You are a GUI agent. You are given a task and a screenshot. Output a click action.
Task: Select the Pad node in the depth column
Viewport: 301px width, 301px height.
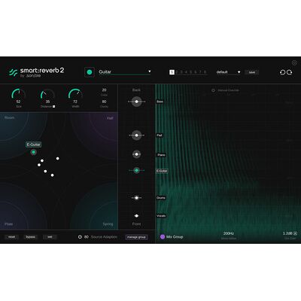(x=136, y=135)
